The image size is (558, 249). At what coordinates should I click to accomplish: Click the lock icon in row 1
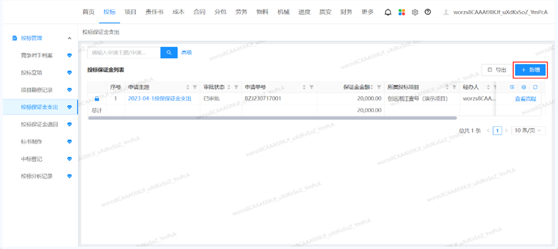(x=97, y=99)
